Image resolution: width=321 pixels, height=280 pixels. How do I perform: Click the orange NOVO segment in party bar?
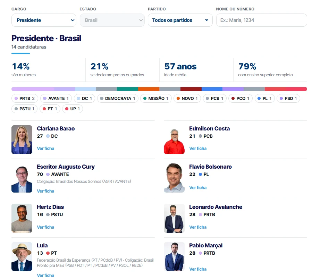149,89
